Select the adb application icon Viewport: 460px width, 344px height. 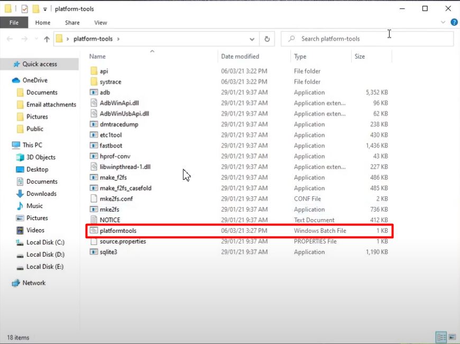click(x=94, y=92)
